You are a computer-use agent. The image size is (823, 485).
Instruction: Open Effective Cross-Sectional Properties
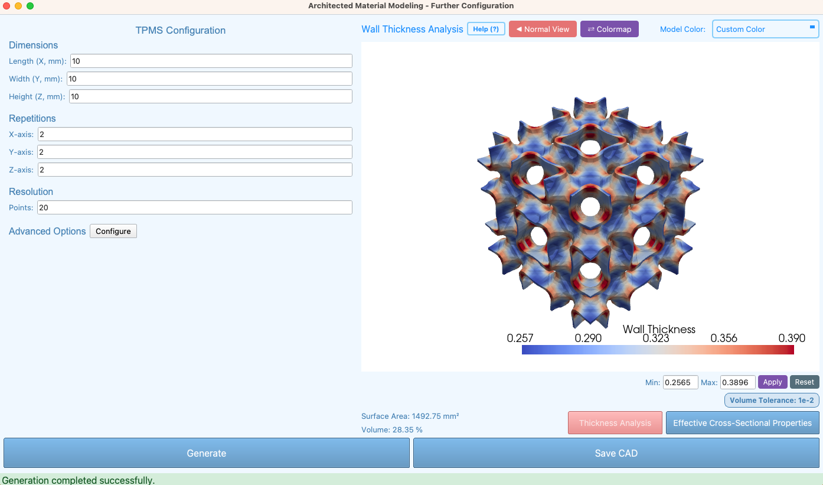[743, 423]
